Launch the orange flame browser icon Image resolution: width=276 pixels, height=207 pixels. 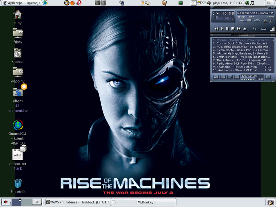coord(72,3)
